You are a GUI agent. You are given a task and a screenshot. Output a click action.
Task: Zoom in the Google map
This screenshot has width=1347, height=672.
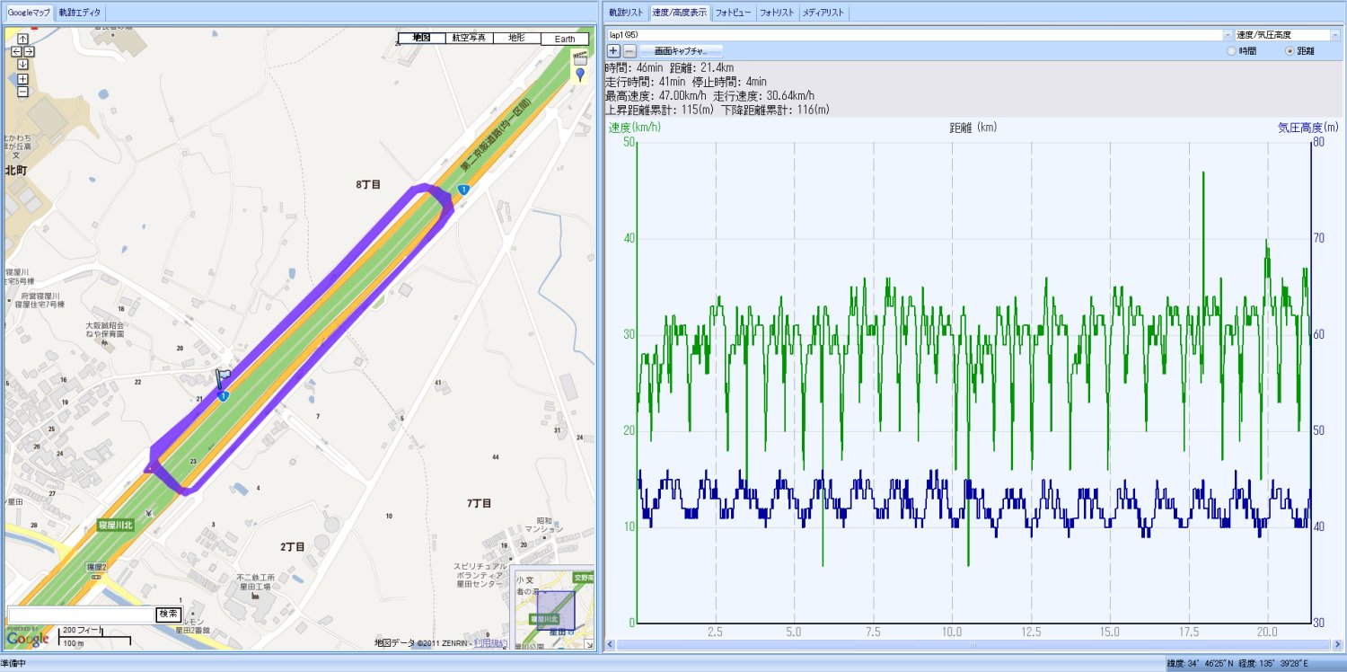(22, 79)
